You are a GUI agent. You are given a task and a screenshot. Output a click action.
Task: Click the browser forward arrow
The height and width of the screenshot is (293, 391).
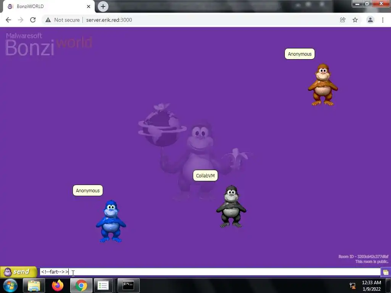point(21,20)
